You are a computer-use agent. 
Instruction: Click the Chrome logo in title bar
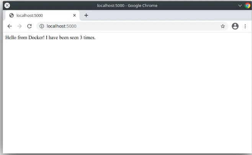[247, 5]
